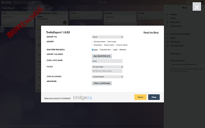Select the Checklist item radio option
The height and width of the screenshot is (128, 205).
point(99,50)
